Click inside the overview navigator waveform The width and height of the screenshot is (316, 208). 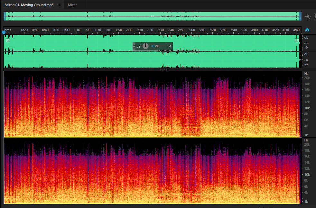[x=152, y=16]
